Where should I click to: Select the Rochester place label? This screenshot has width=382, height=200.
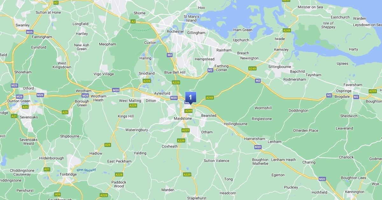pos(175,31)
